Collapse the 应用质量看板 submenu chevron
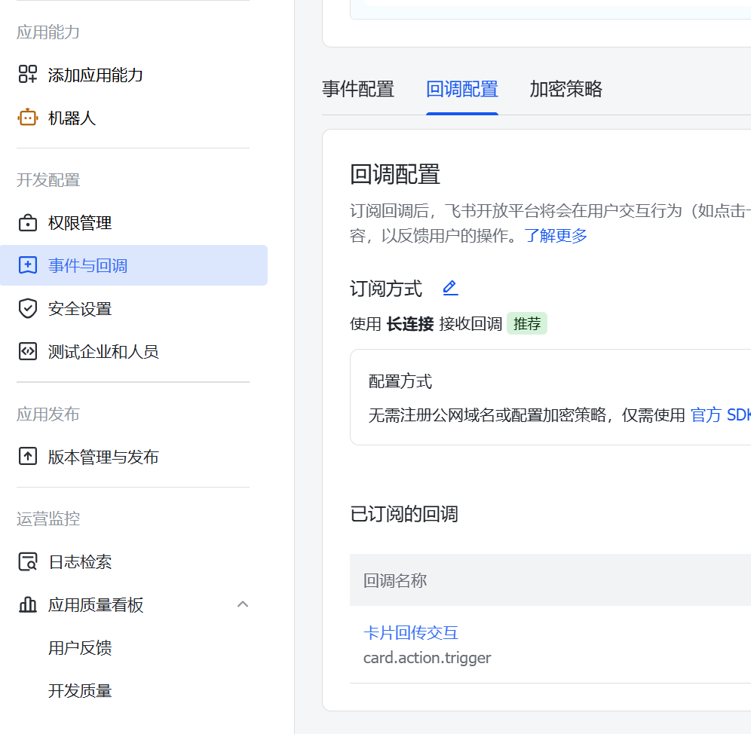 (x=243, y=604)
